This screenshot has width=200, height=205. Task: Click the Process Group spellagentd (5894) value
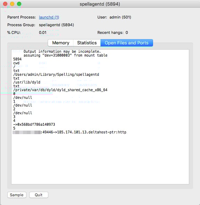pos(56,25)
